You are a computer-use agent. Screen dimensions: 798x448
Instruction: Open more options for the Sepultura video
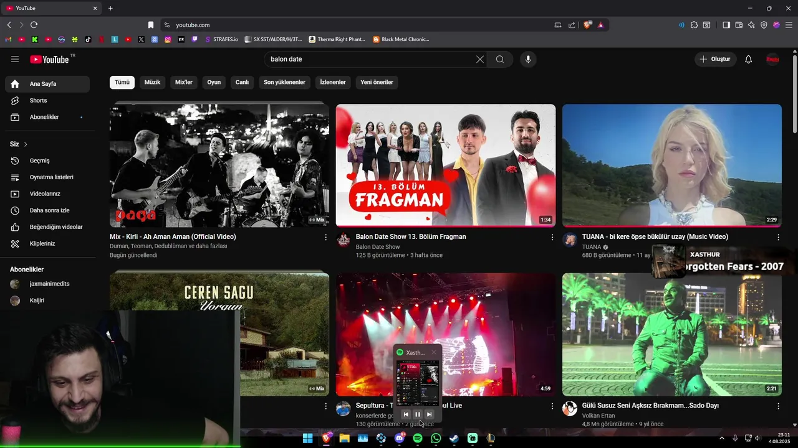552,406
